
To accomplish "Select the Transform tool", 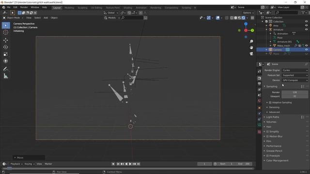I will [5, 61].
